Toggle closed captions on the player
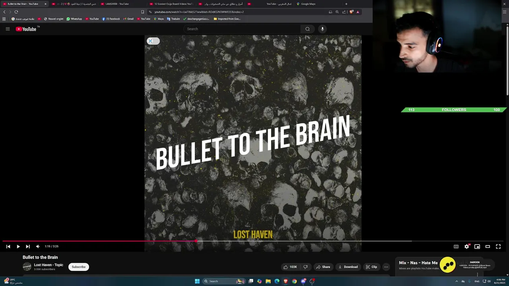Viewport: 509px width, 286px height. (456, 246)
